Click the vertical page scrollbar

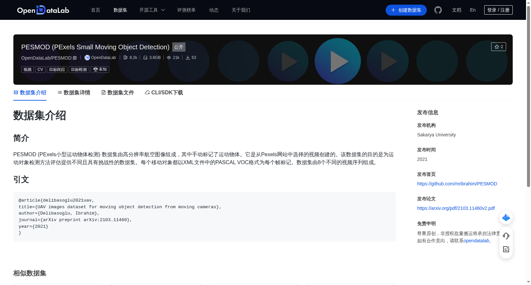coord(528,96)
